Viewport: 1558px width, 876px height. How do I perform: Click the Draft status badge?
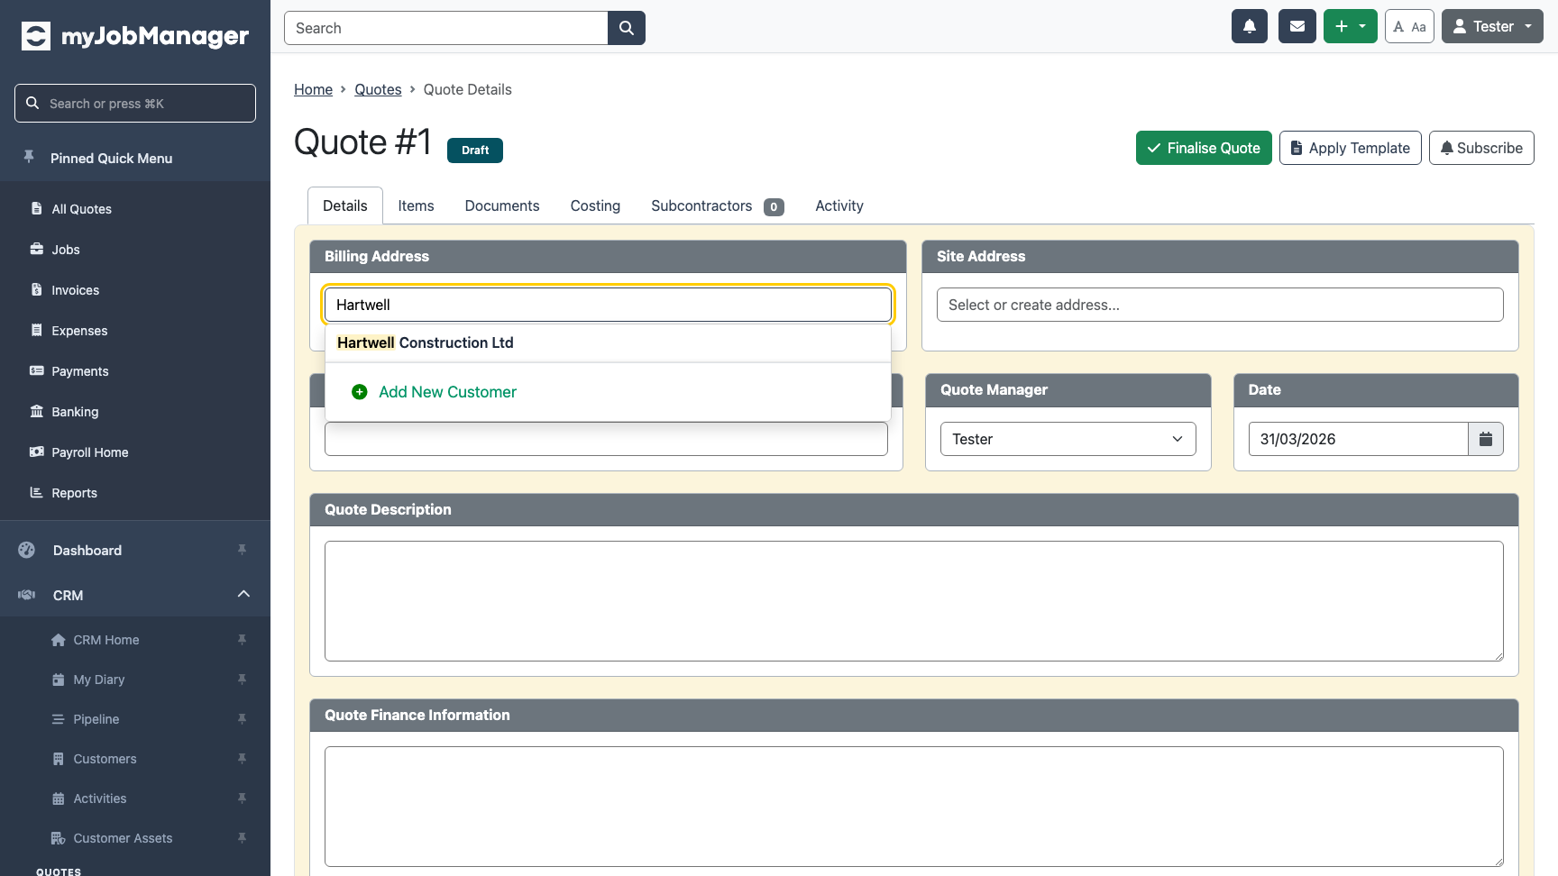[475, 151]
